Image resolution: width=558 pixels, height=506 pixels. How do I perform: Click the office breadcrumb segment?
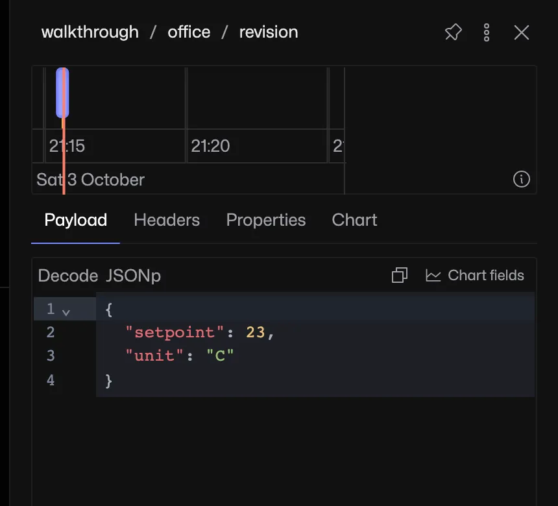[189, 32]
